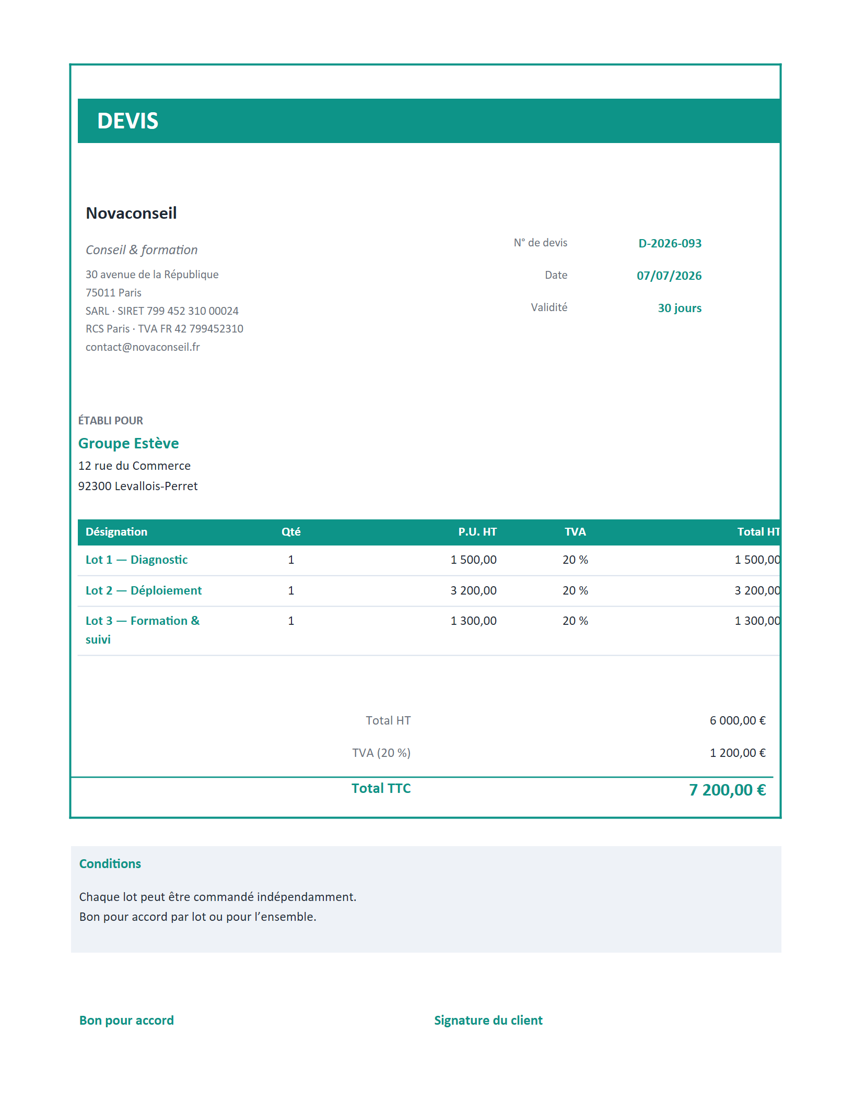
Task: Select the line "Chaque lot peut être commandé indépendamment."
Action: pyautogui.click(x=218, y=897)
